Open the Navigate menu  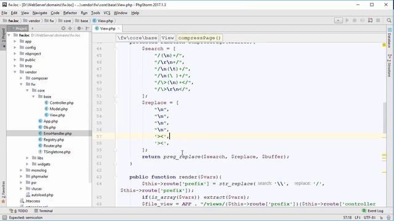[39, 13]
